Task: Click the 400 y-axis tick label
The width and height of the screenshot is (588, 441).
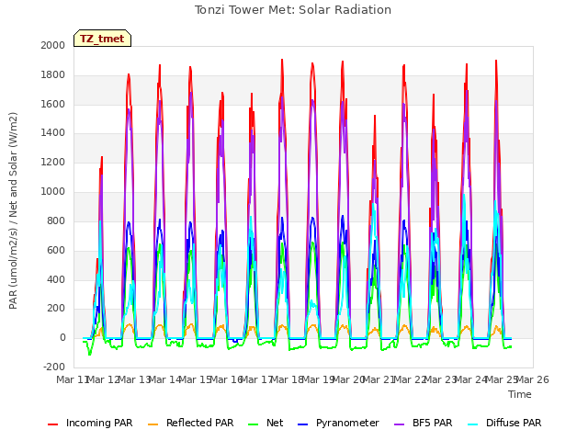Action: tap(56, 279)
